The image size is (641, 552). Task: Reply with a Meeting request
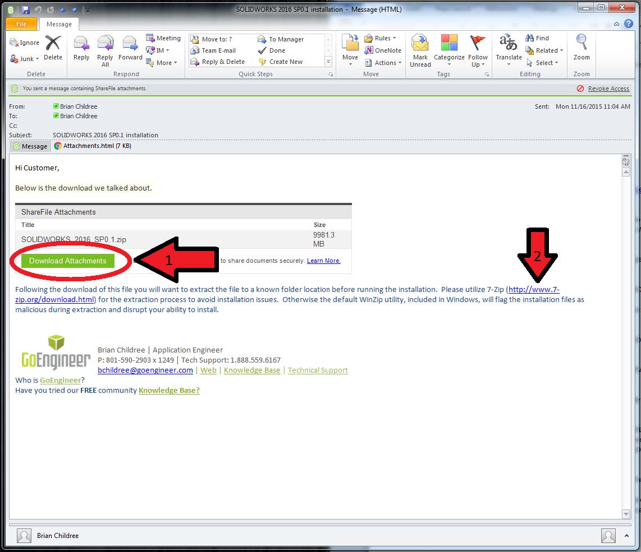coord(163,38)
